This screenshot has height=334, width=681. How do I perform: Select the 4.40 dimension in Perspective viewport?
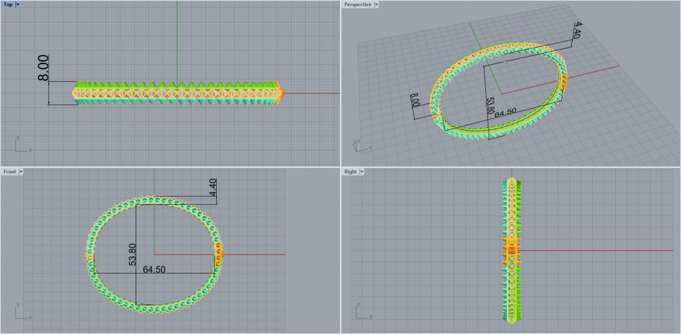click(577, 30)
